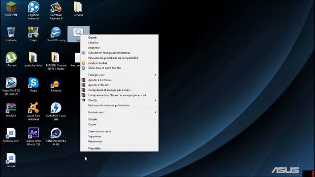Image resolution: width=315 pixels, height=177 pixels.
Task: Select the youtube video folder
Action: coord(33,59)
